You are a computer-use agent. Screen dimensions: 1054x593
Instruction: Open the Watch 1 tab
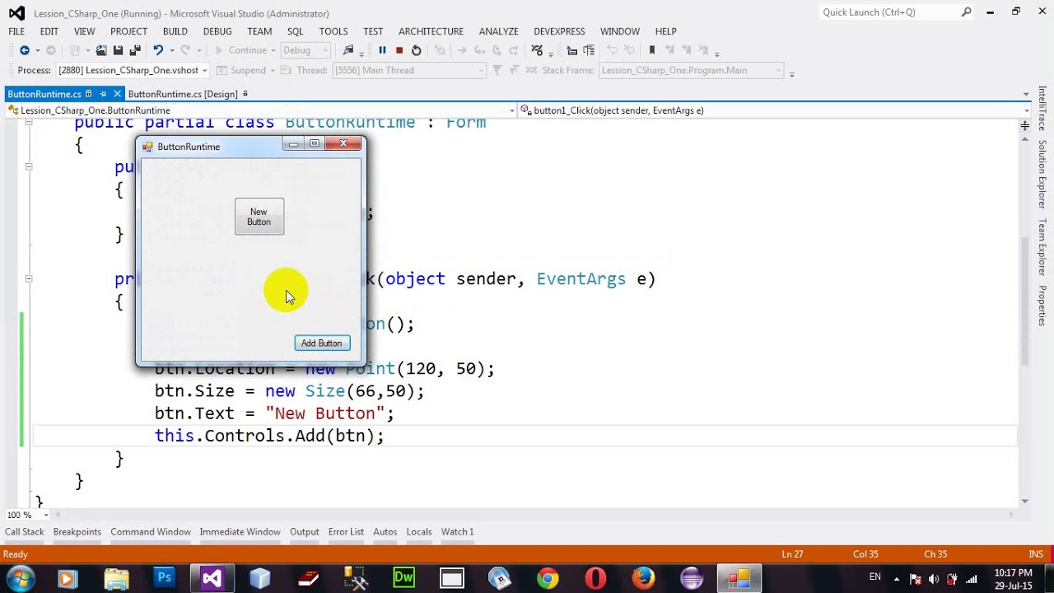click(x=458, y=532)
